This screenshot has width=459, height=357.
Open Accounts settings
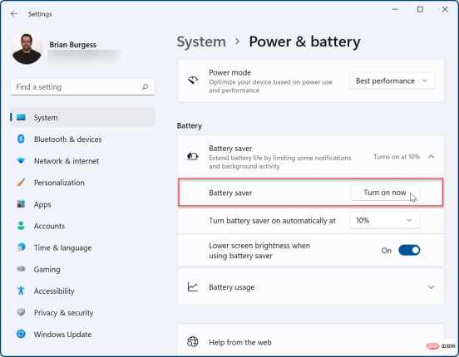coord(82,226)
